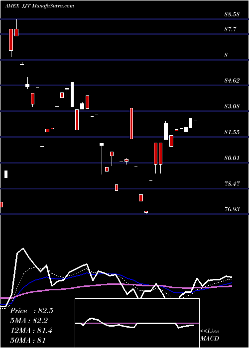
Task: Select the 81.55 price axis label
Action: pos(232,132)
